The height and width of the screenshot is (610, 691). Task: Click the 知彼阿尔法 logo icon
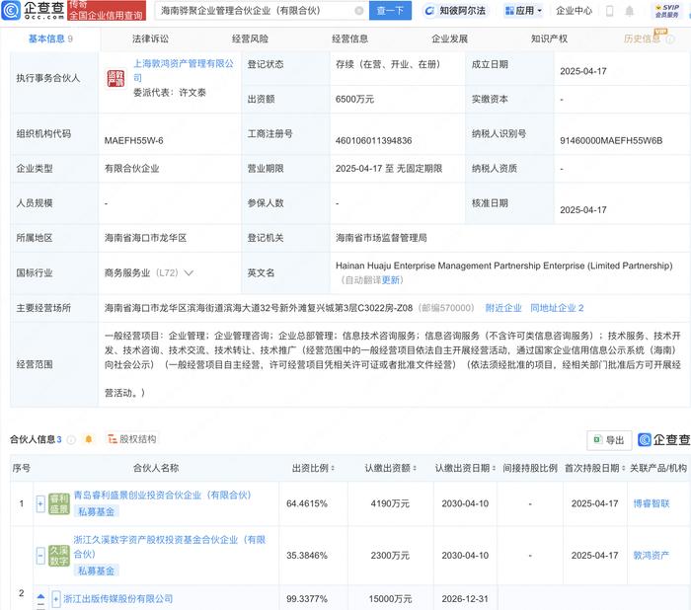tap(429, 11)
